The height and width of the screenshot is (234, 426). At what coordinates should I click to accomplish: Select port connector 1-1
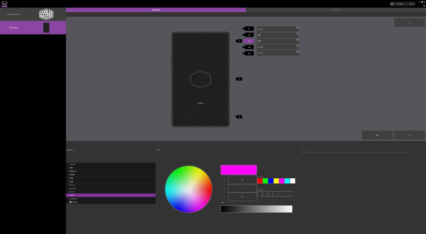click(249, 29)
